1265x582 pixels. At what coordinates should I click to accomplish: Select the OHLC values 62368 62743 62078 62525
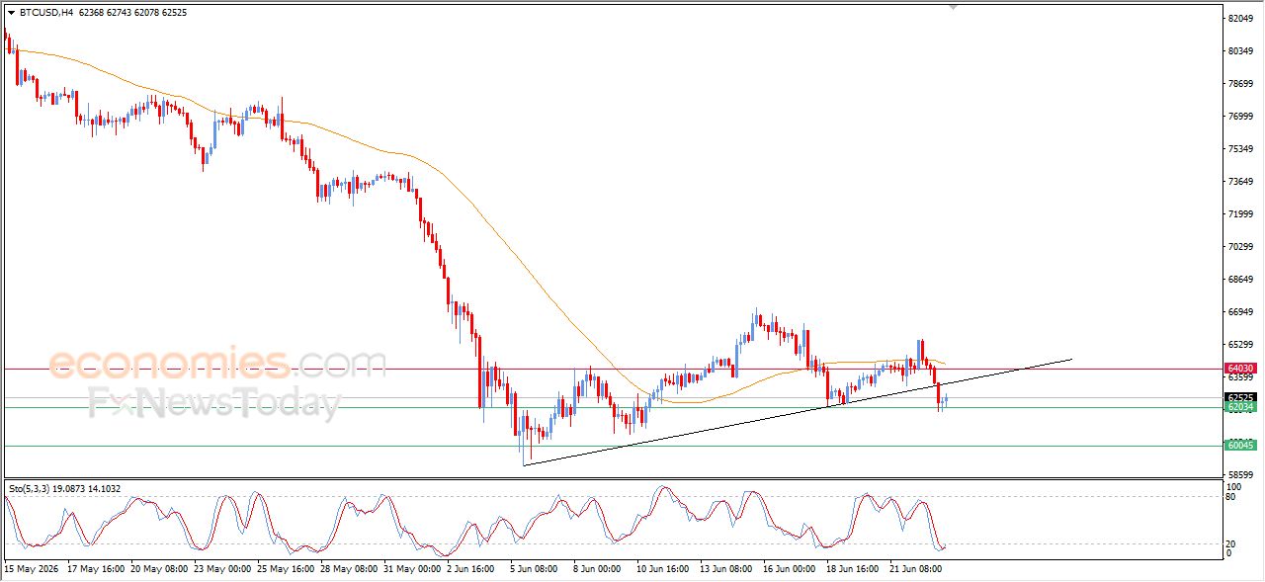[130, 13]
